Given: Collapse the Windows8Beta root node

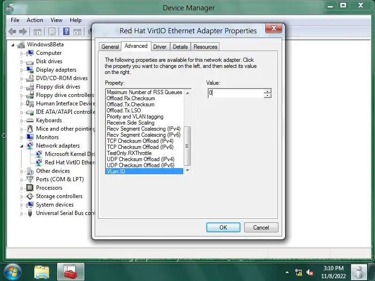Looking at the screenshot, I should tap(13, 45).
